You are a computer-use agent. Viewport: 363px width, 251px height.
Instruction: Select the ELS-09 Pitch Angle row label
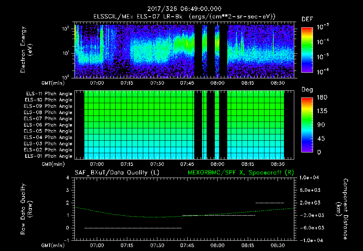[x=48, y=106]
